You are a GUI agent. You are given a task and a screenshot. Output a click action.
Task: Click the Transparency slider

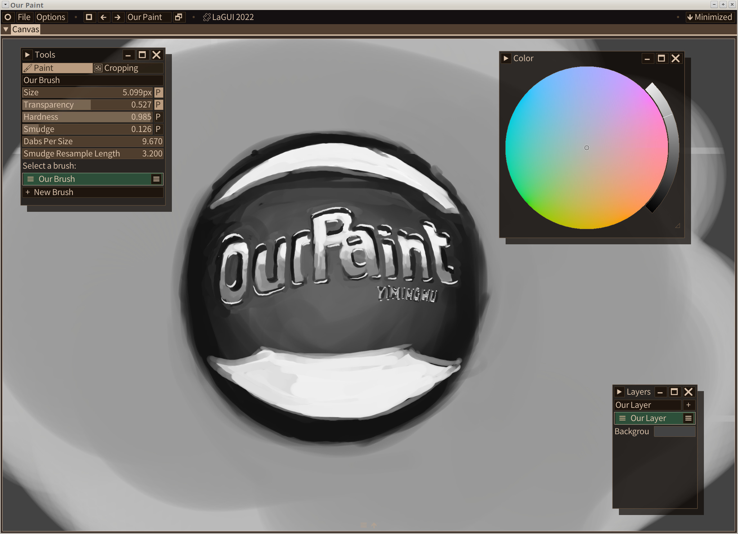88,105
